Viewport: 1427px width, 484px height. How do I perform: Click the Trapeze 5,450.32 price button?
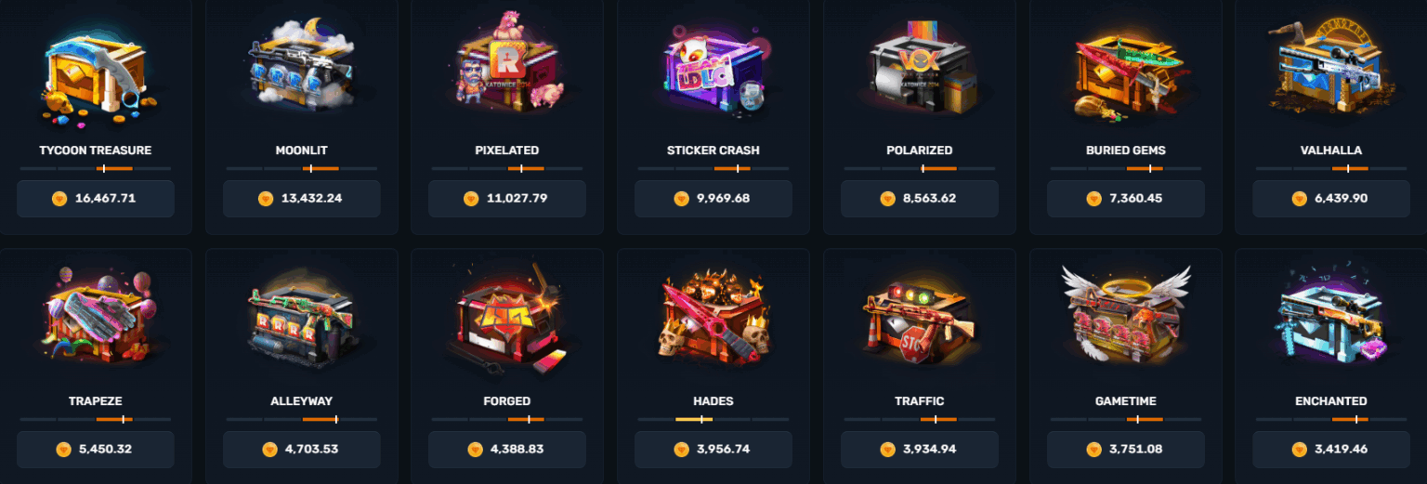(96, 449)
